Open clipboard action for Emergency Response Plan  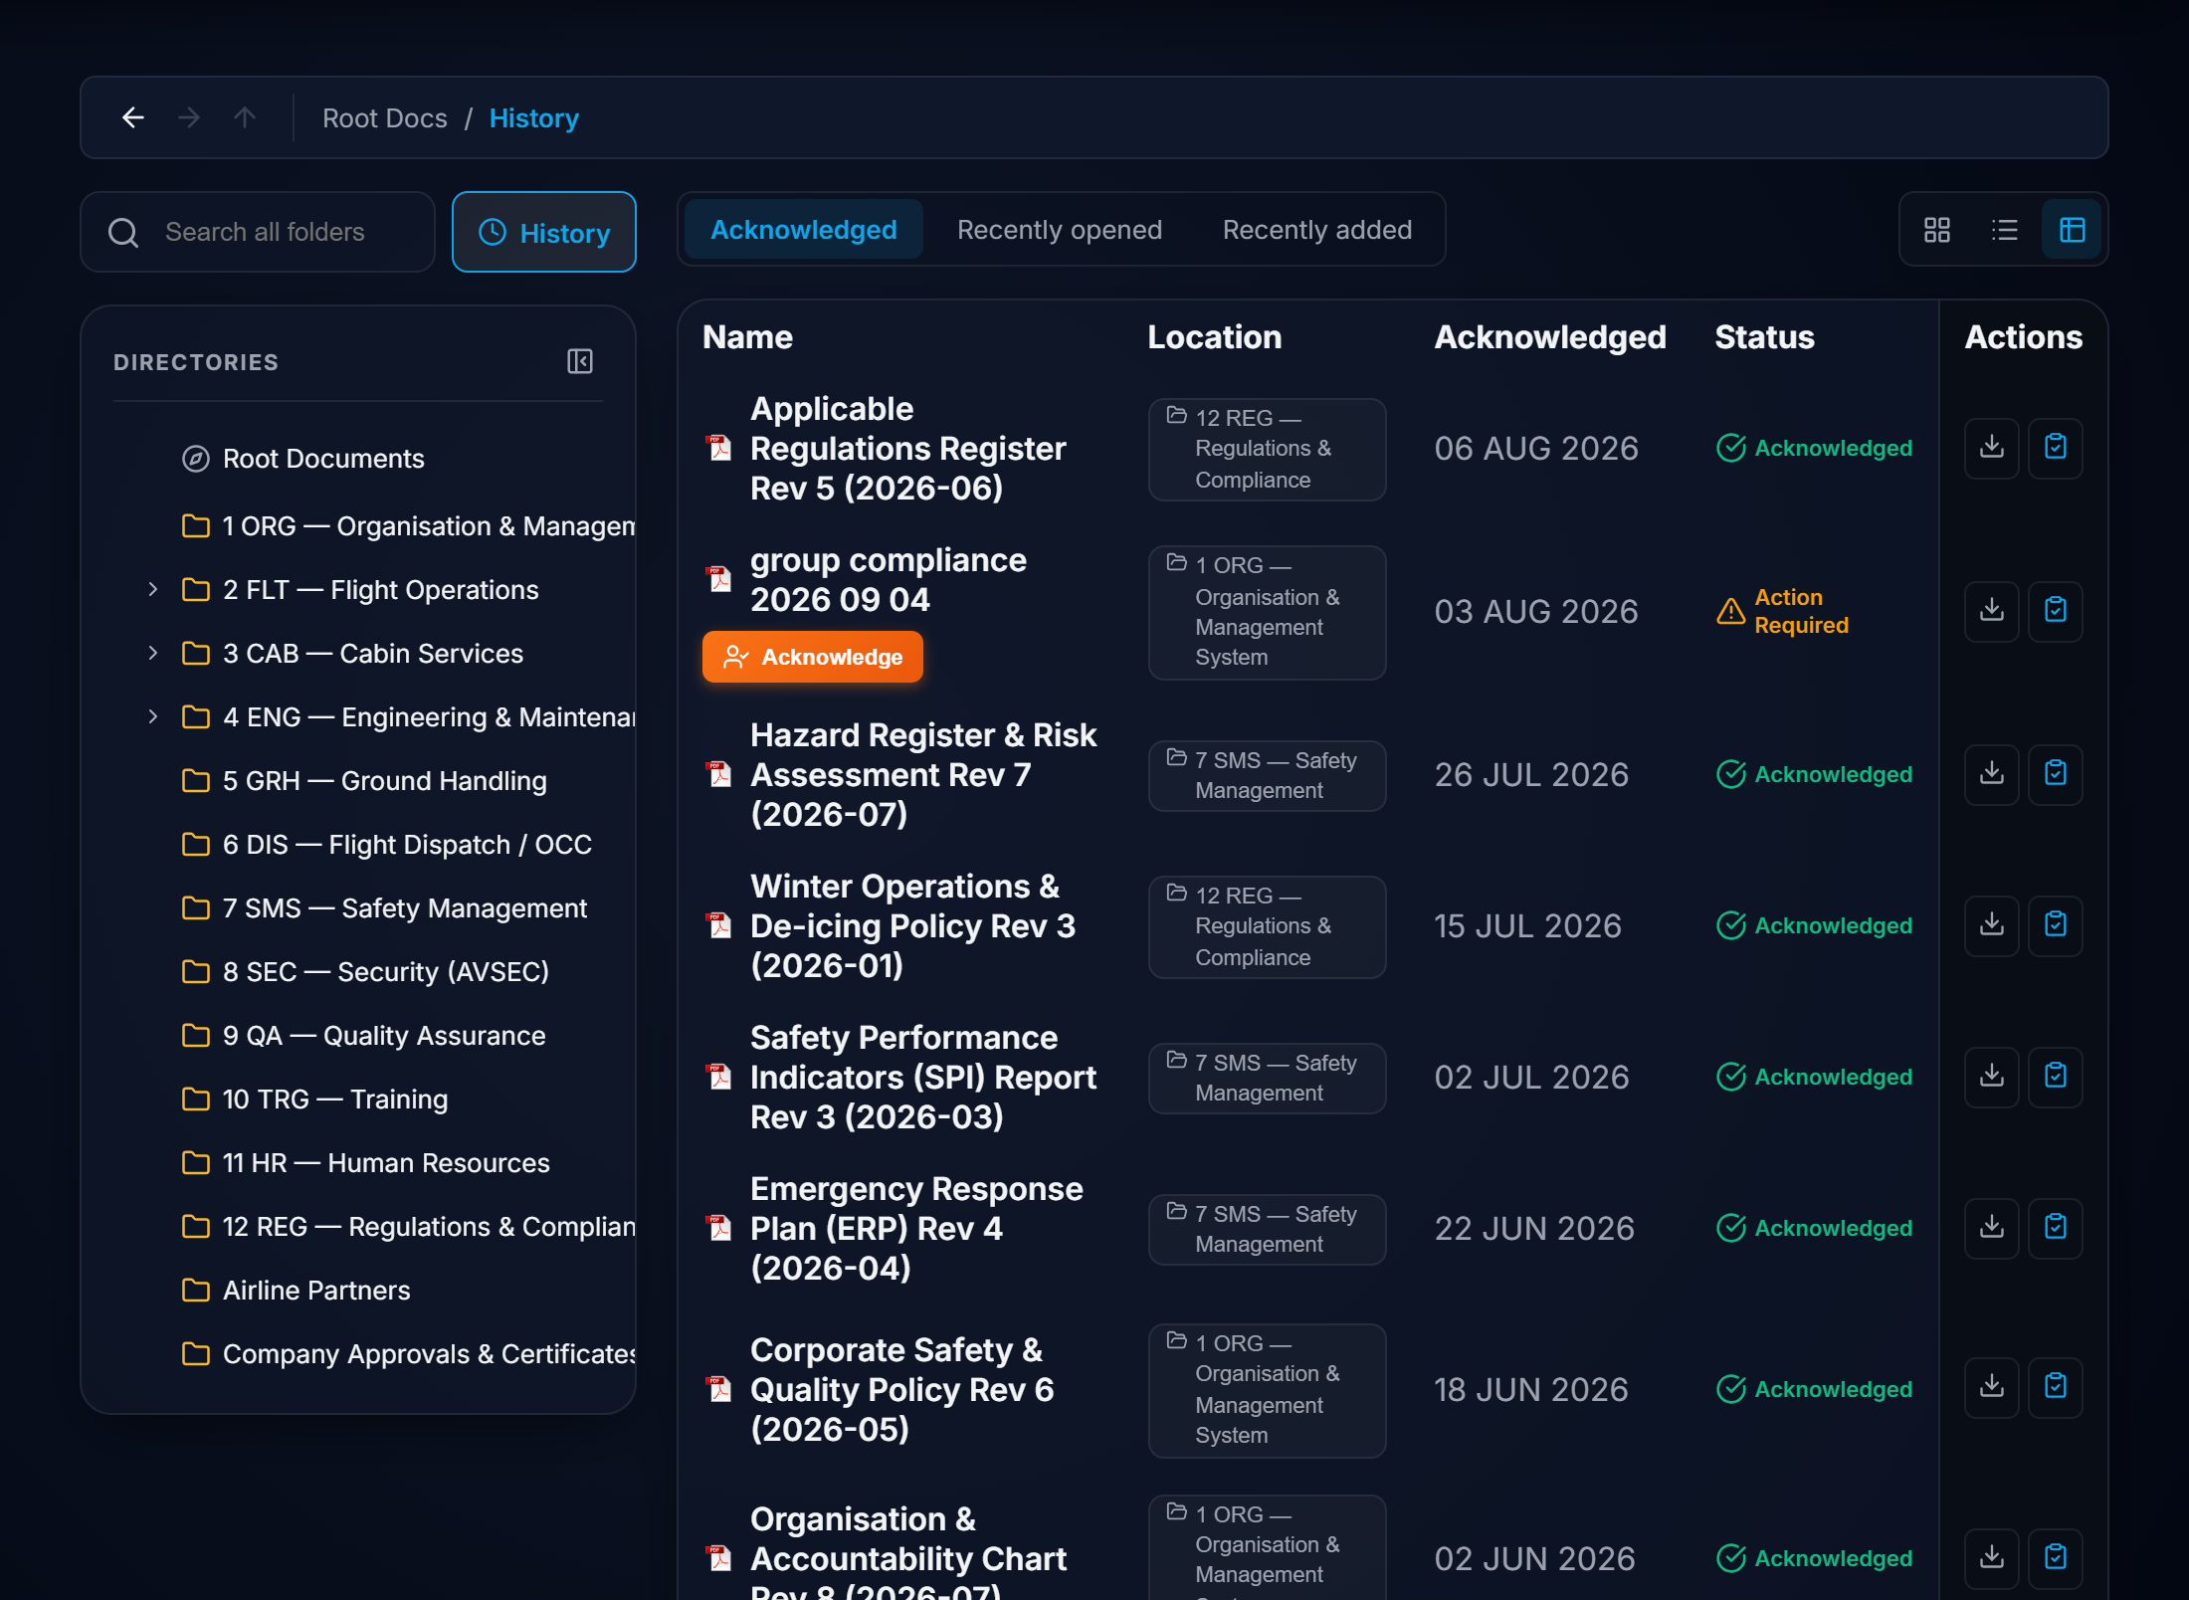2056,1228
